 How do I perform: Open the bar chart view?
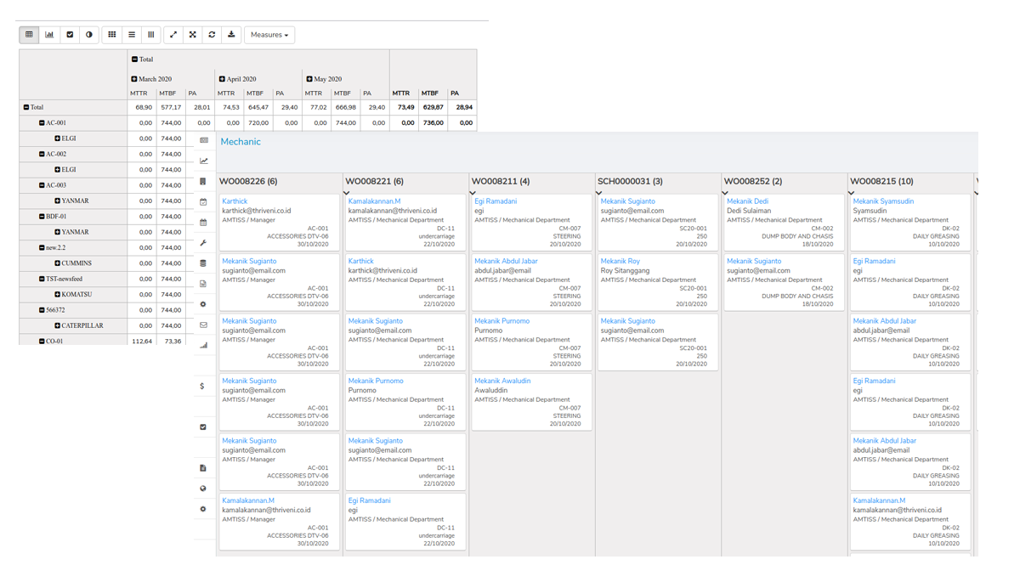point(49,35)
